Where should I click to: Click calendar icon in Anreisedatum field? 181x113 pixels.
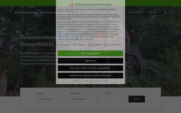(64, 99)
